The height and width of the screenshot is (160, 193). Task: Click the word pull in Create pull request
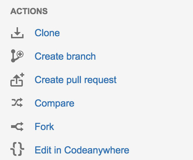pos(74,80)
